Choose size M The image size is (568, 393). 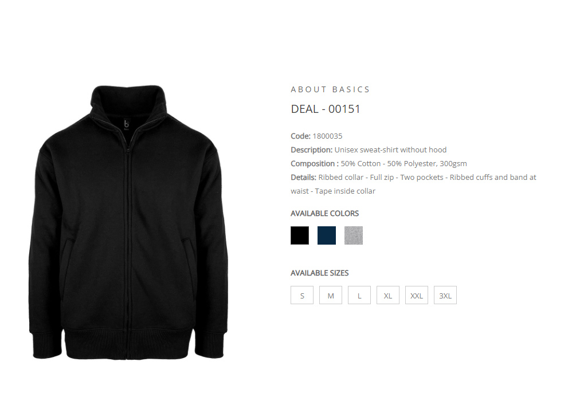pos(330,295)
